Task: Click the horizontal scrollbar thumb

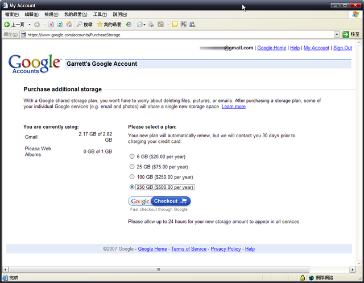Action: [x=159, y=269]
